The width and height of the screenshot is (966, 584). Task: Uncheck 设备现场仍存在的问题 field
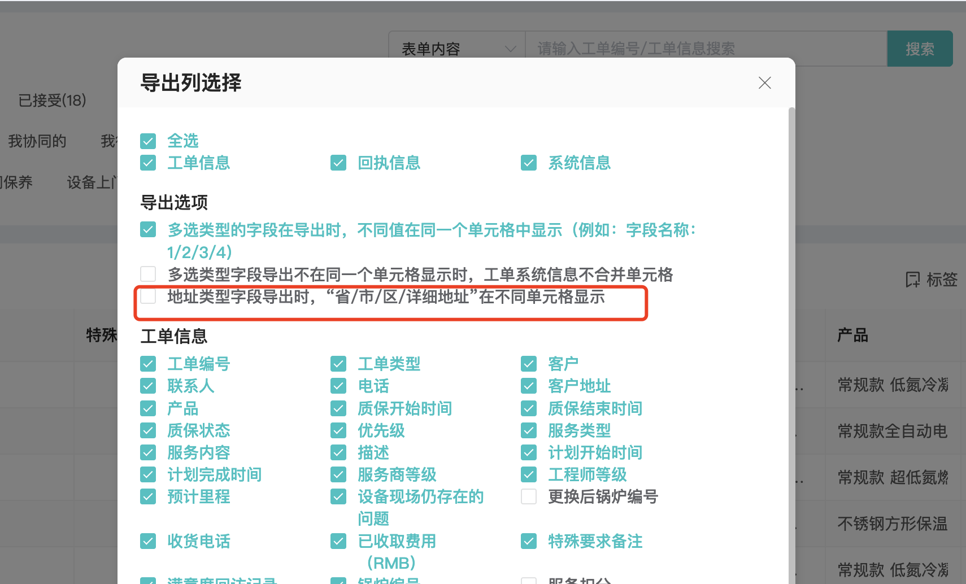(x=338, y=496)
